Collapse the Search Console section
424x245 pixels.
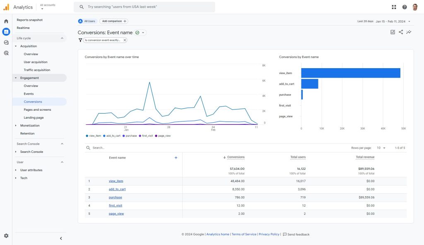click(62, 144)
